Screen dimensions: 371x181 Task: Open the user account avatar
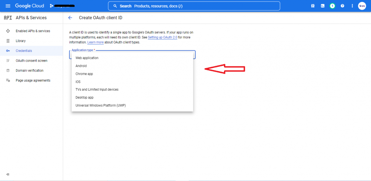362,6
